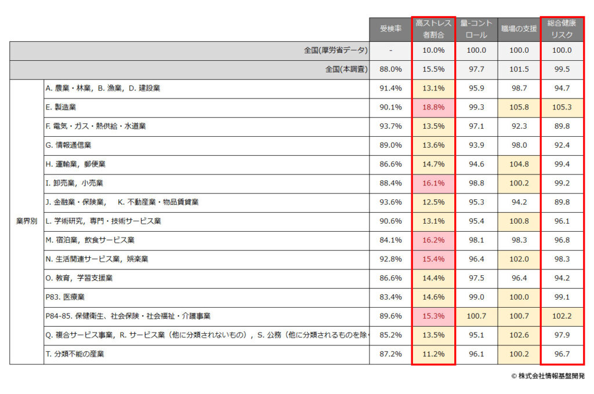Click the 97.7 量-コントロール value for 本調査
The image size is (594, 394).
coord(476,70)
